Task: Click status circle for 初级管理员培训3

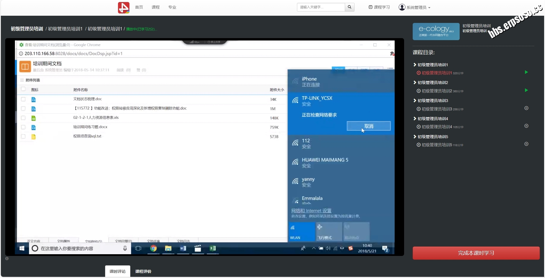Action: click(526, 108)
